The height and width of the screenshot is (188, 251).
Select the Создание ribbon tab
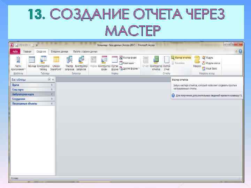(x=41, y=52)
